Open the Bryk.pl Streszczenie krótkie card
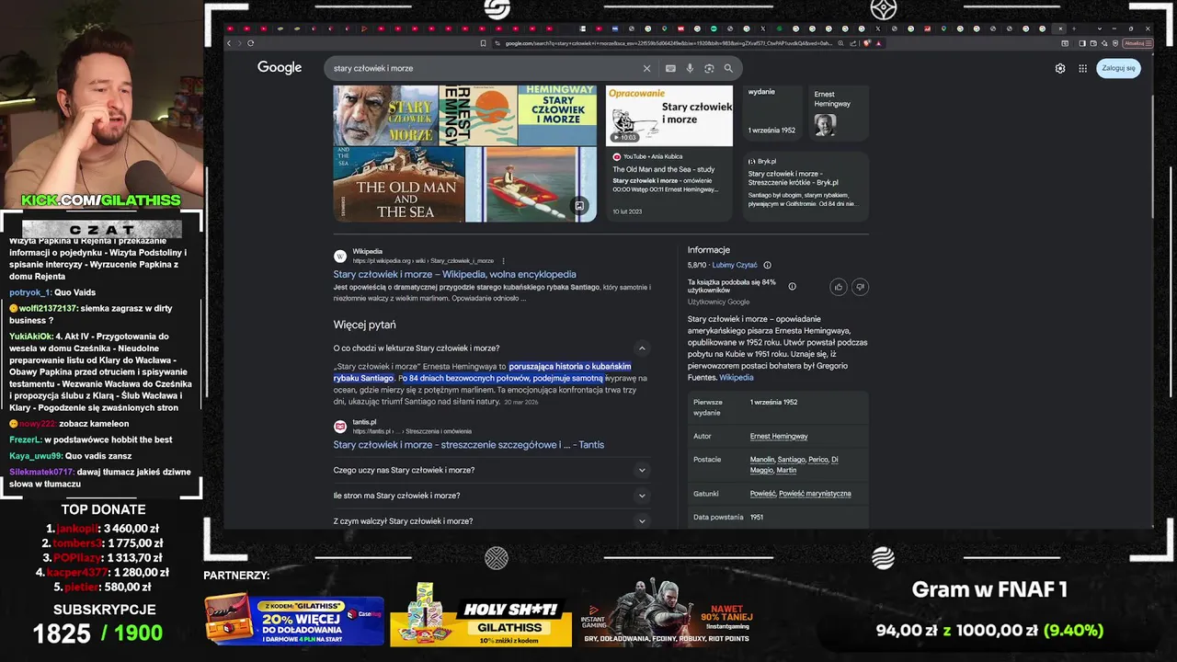The width and height of the screenshot is (1177, 662). point(806,188)
